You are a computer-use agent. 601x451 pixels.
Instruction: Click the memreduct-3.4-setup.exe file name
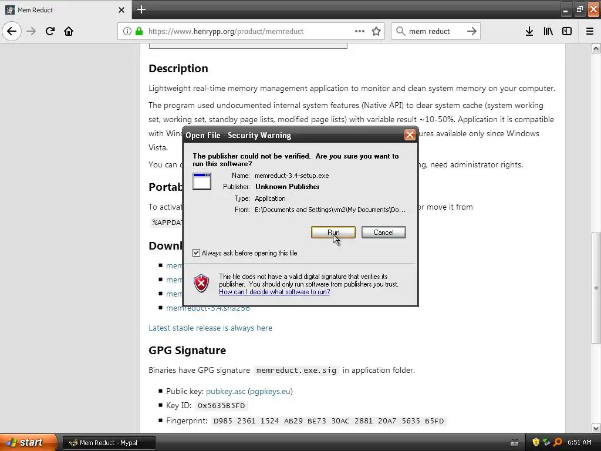[292, 176]
